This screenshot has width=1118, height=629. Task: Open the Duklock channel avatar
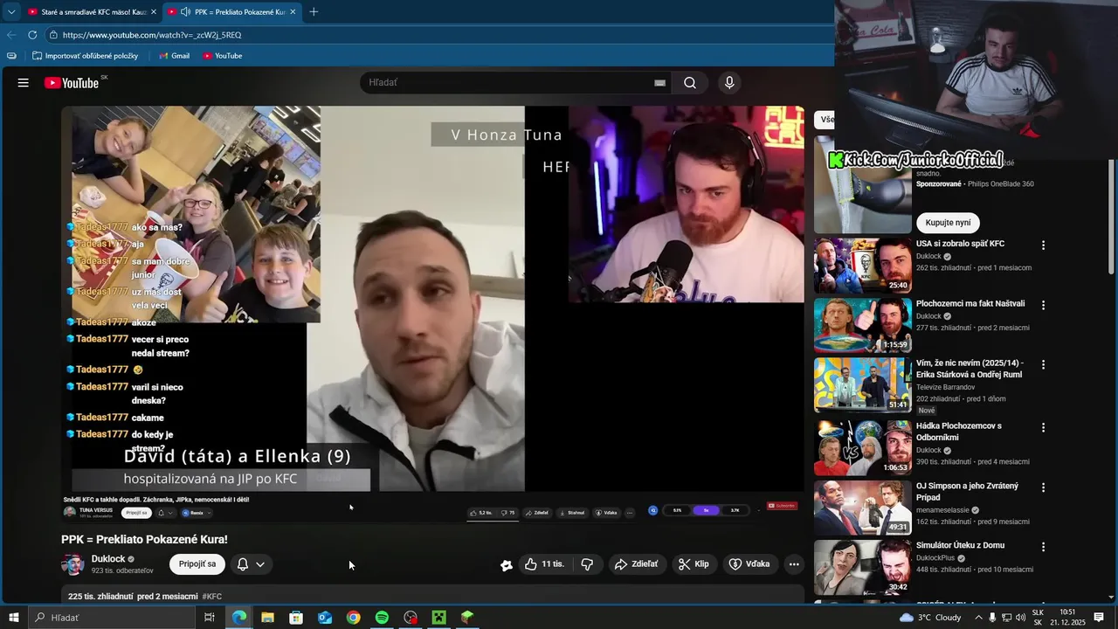[72, 564]
